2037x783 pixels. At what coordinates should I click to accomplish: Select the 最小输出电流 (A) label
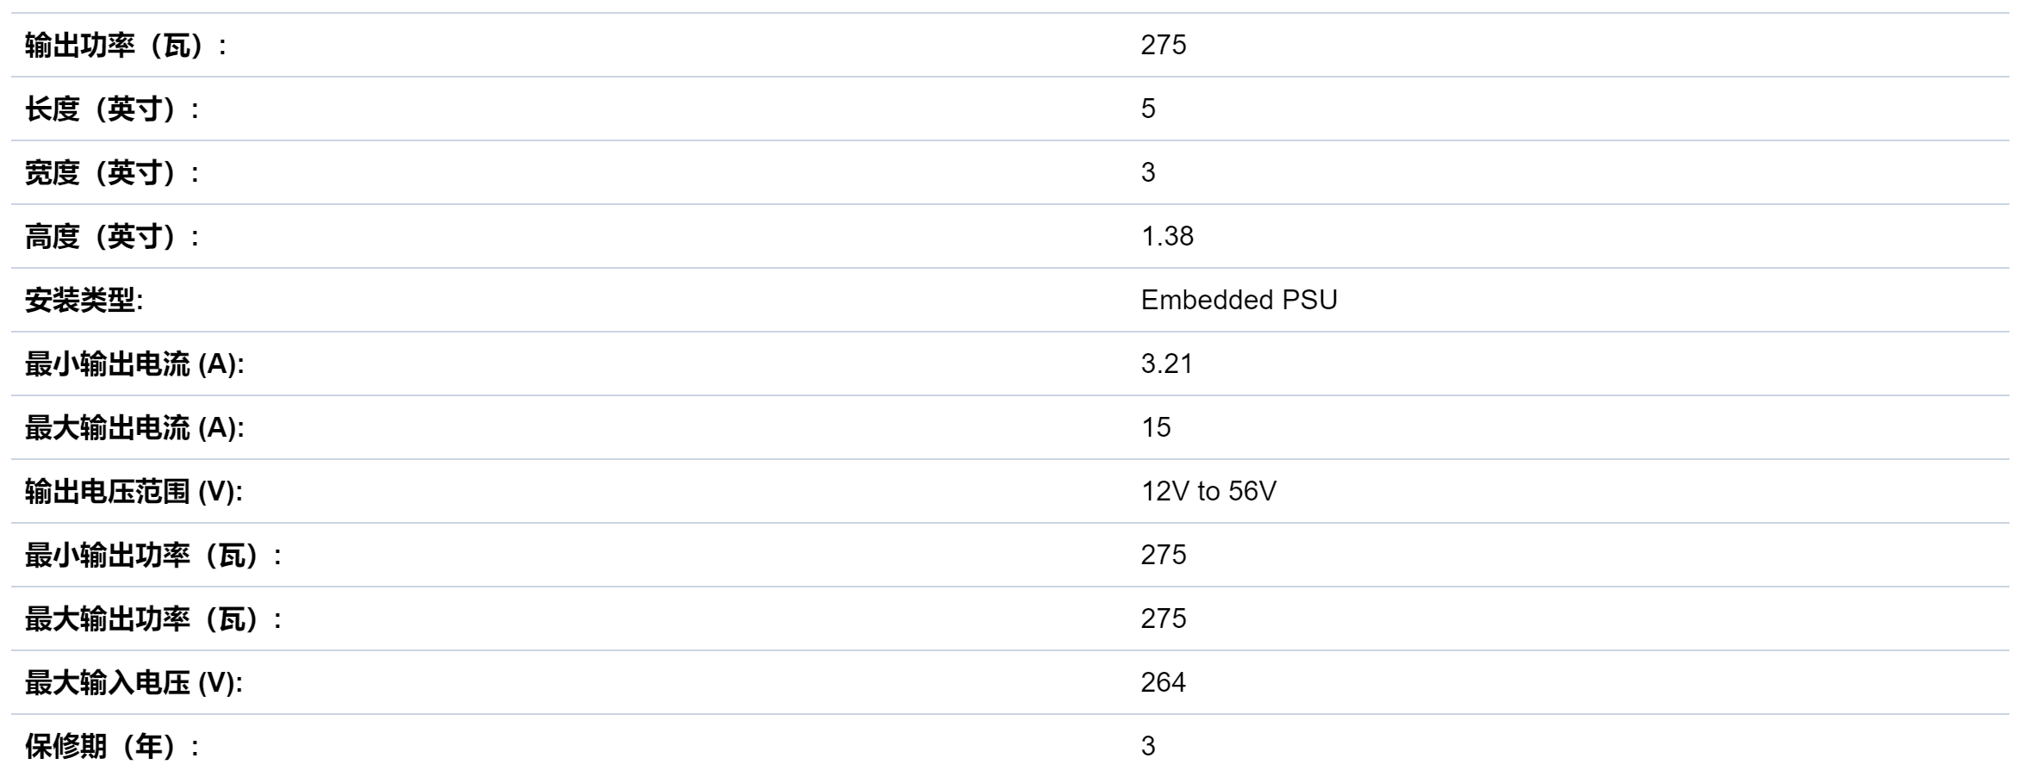[134, 364]
